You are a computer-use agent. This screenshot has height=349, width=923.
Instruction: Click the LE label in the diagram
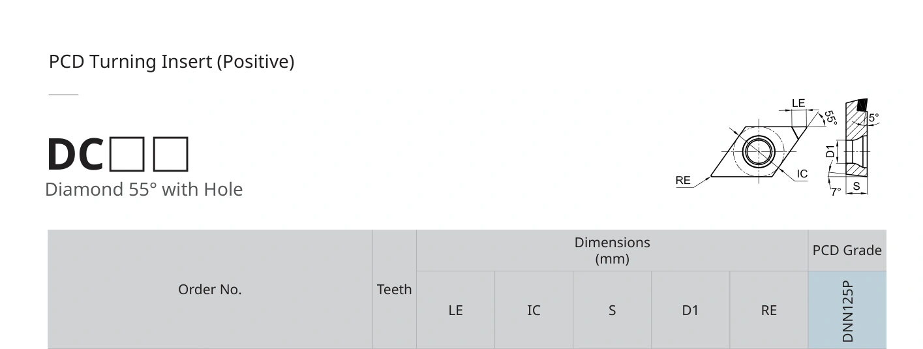point(798,103)
